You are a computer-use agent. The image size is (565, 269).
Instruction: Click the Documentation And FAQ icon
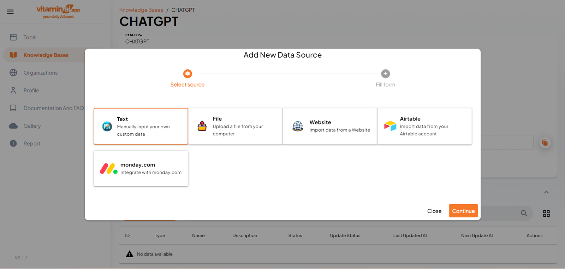13,108
